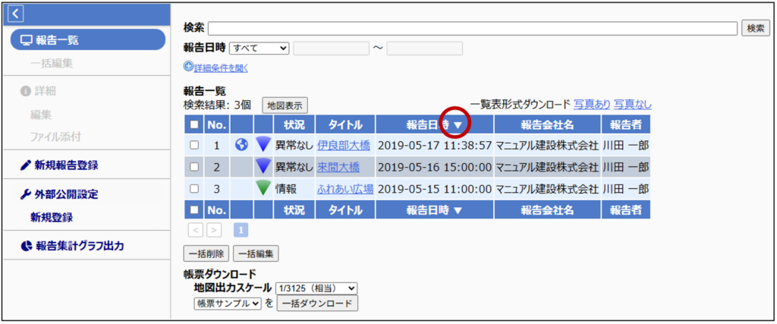Viewport: 777px width, 324px height.
Task: Open 報告一覧 in the sidebar
Action: (88, 39)
